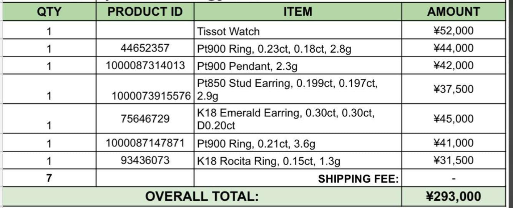Image resolution: width=513 pixels, height=208 pixels.
Task: Select the Pt900 Pendant, 2.3g cell
Action: (247, 66)
